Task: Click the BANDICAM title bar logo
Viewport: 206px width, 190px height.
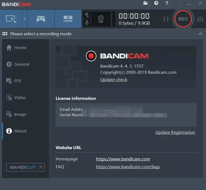Action: click(16, 4)
